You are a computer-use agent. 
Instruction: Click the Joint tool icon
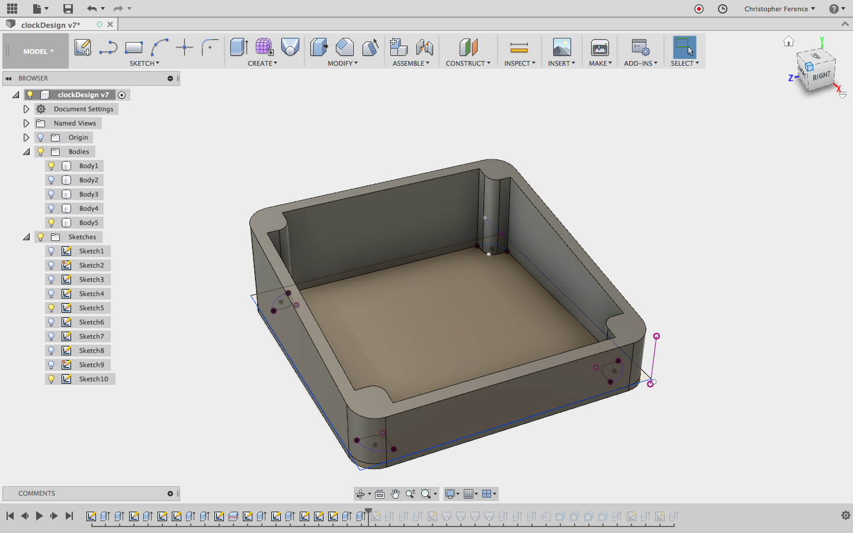425,47
